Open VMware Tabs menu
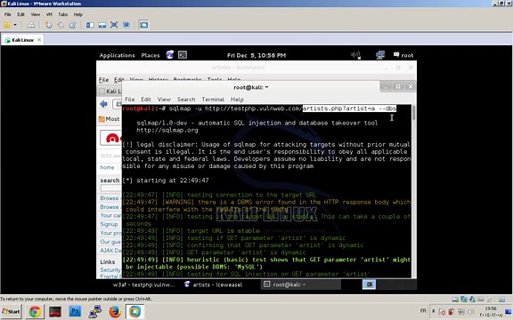Image resolution: width=513 pixels, height=320 pixels. tap(63, 14)
